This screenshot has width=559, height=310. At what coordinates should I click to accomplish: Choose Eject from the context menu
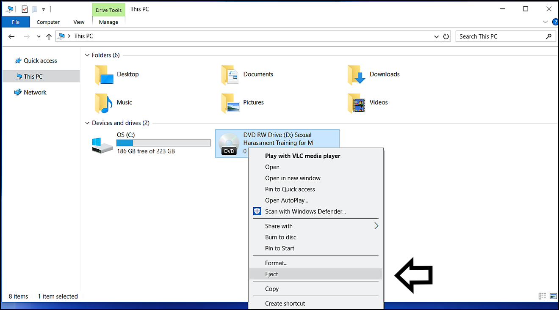tap(271, 274)
